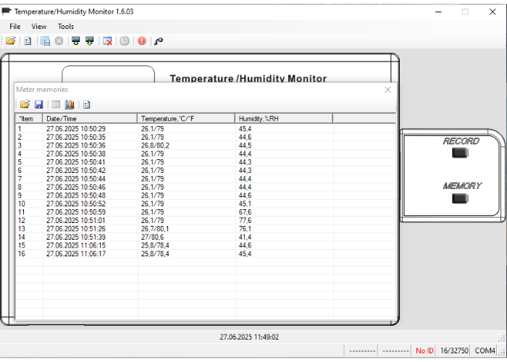Screen dimensions: 507x362
Task: Open the File menu
Action: pyautogui.click(x=15, y=27)
